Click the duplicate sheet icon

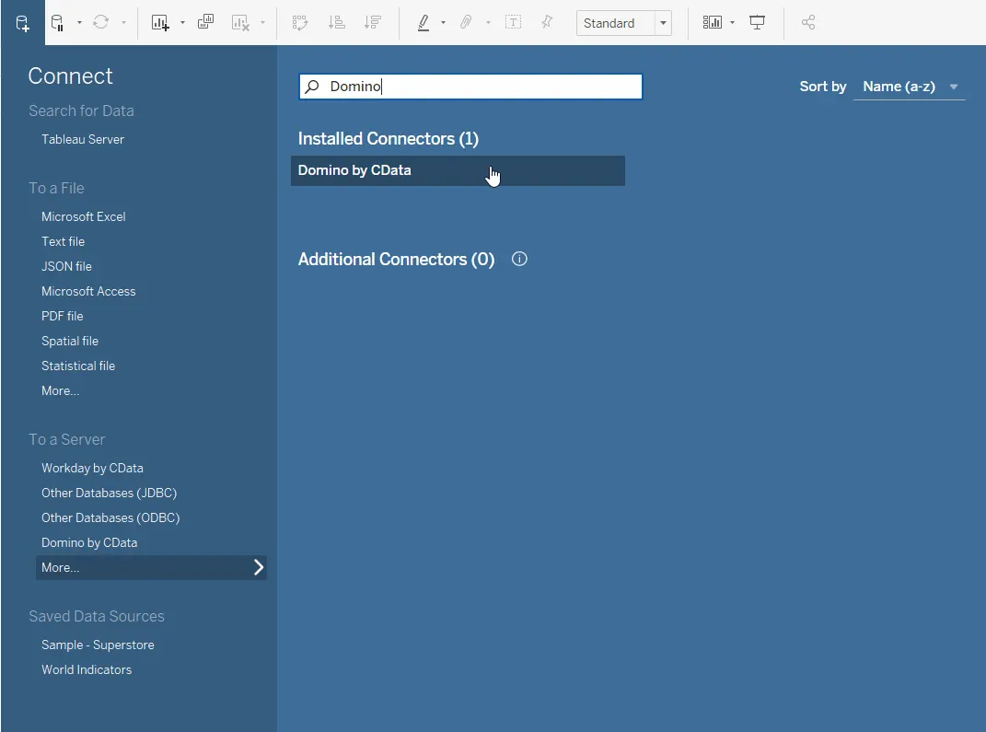pyautogui.click(x=205, y=23)
